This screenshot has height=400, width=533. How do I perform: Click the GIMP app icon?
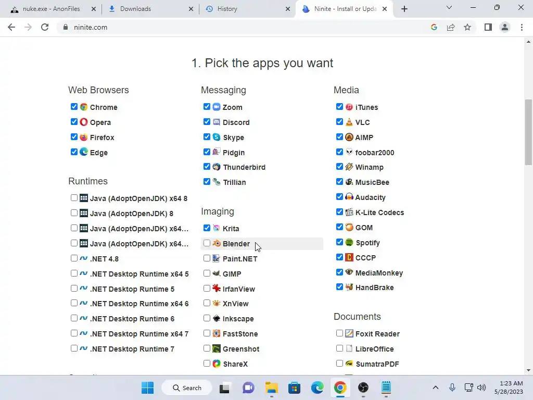[x=217, y=273]
